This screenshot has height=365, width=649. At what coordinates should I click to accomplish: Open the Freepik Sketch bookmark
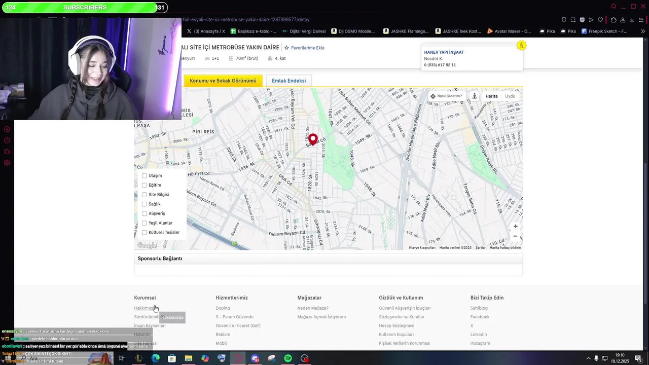[x=604, y=31]
